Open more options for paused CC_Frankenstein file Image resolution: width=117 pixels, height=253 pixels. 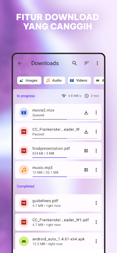coord(96,132)
